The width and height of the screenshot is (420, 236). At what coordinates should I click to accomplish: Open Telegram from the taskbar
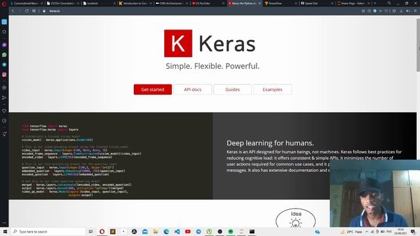198,231
